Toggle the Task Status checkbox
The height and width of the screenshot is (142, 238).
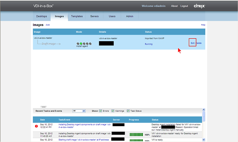pyautogui.click(x=128, y=111)
